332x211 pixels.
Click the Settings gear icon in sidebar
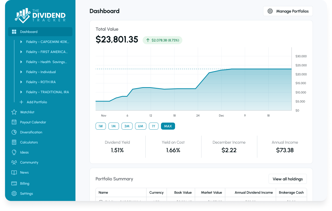click(14, 193)
